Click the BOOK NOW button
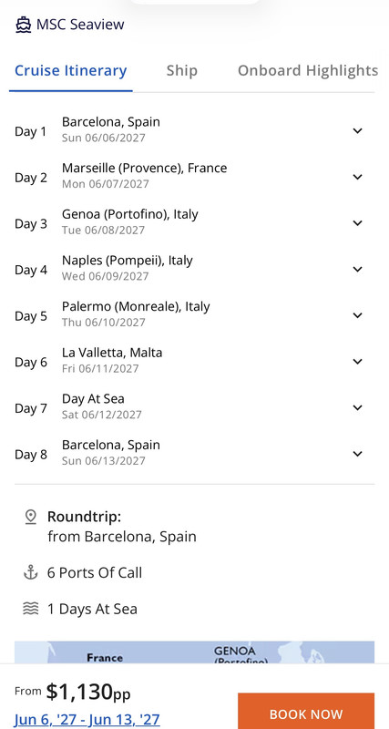Image resolution: width=389 pixels, height=729 pixels. (306, 711)
